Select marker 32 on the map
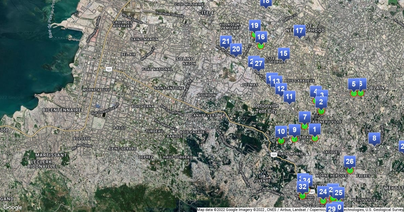The width and height of the screenshot is (404, 212). (302, 187)
